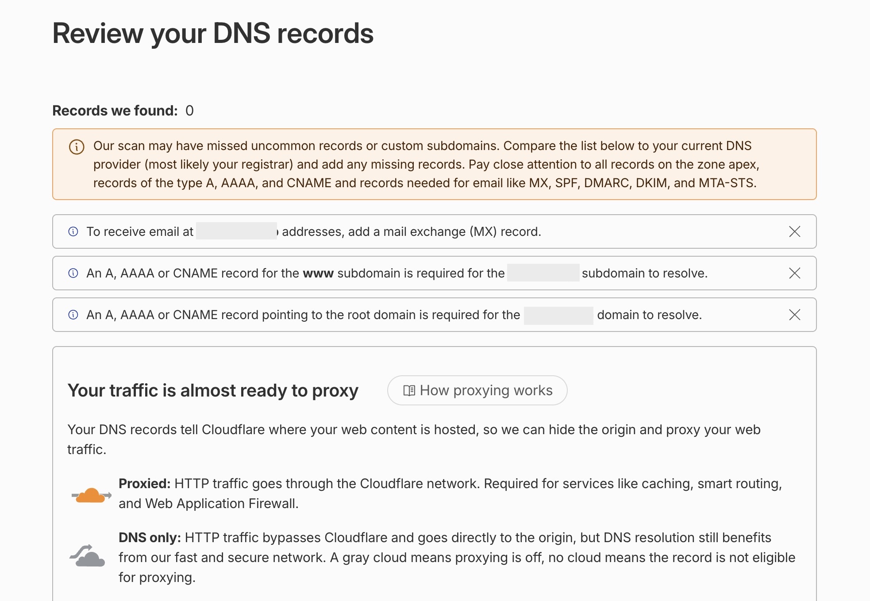Click the redacted domain in www subdomain notice
The width and height of the screenshot is (870, 601).
(543, 273)
